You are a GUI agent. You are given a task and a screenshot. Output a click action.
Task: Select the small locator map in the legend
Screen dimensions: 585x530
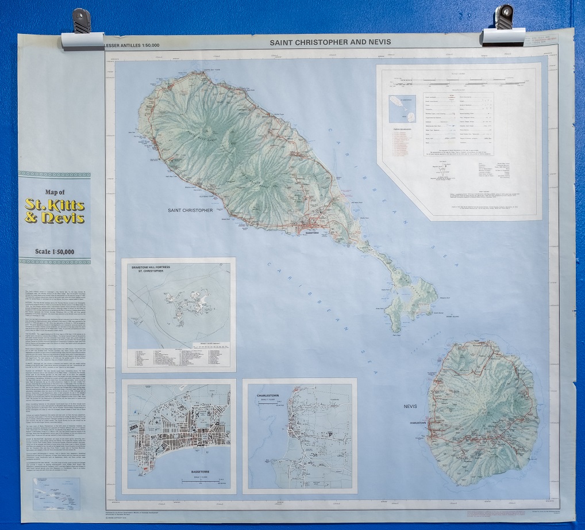point(402,109)
